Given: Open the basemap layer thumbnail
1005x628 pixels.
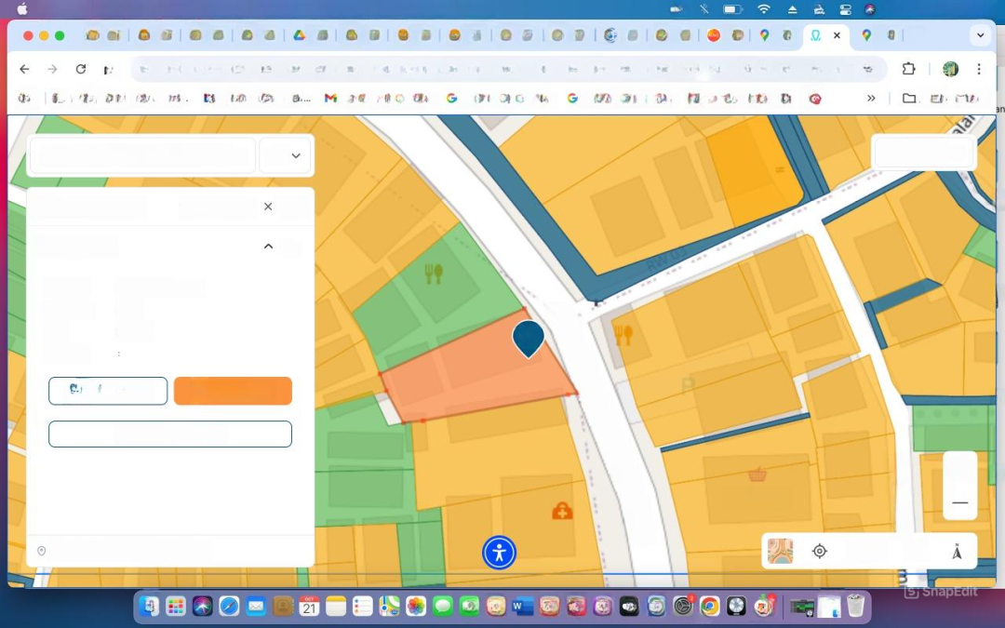Looking at the screenshot, I should click(780, 551).
